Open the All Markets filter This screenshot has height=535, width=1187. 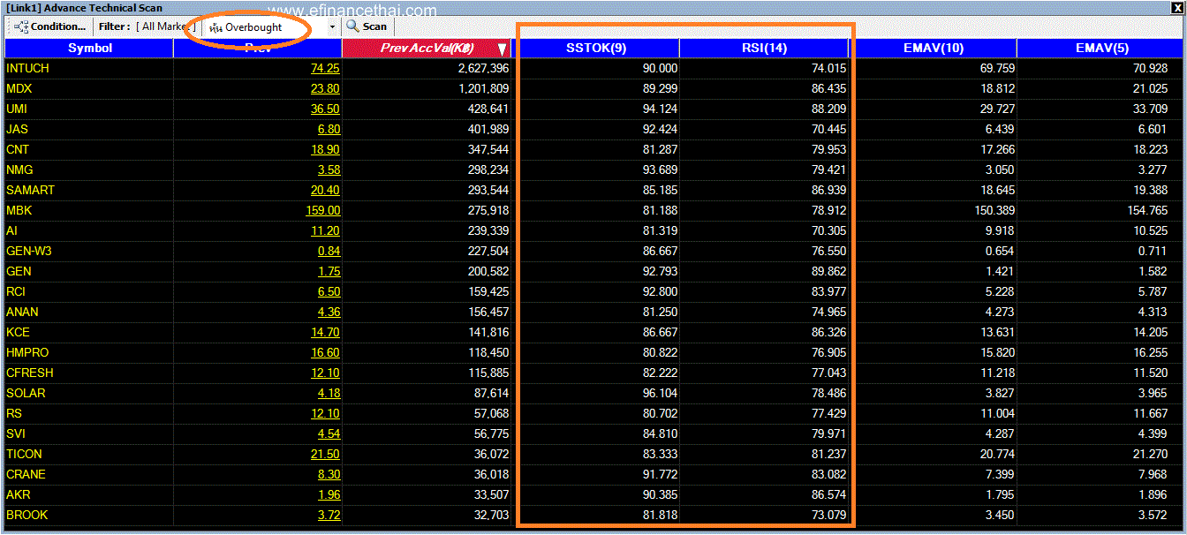click(x=165, y=26)
